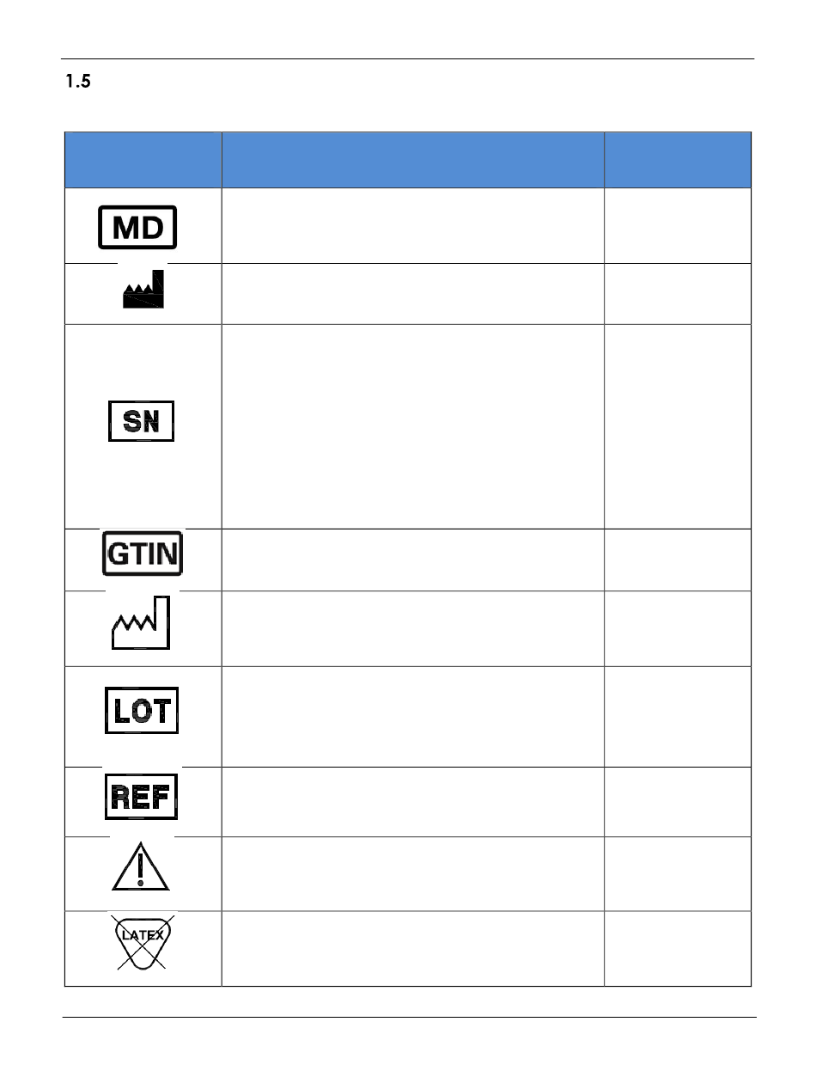
Task: Select the LOT batch code symbol
Action: click(x=142, y=710)
